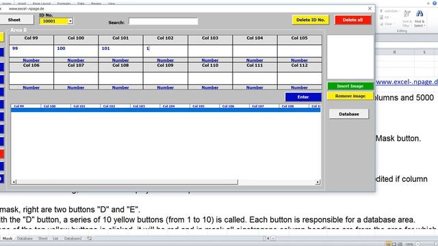Click the empty Col 103 input cell
Viewport: 438px width, 246px height.
[x=210, y=51]
